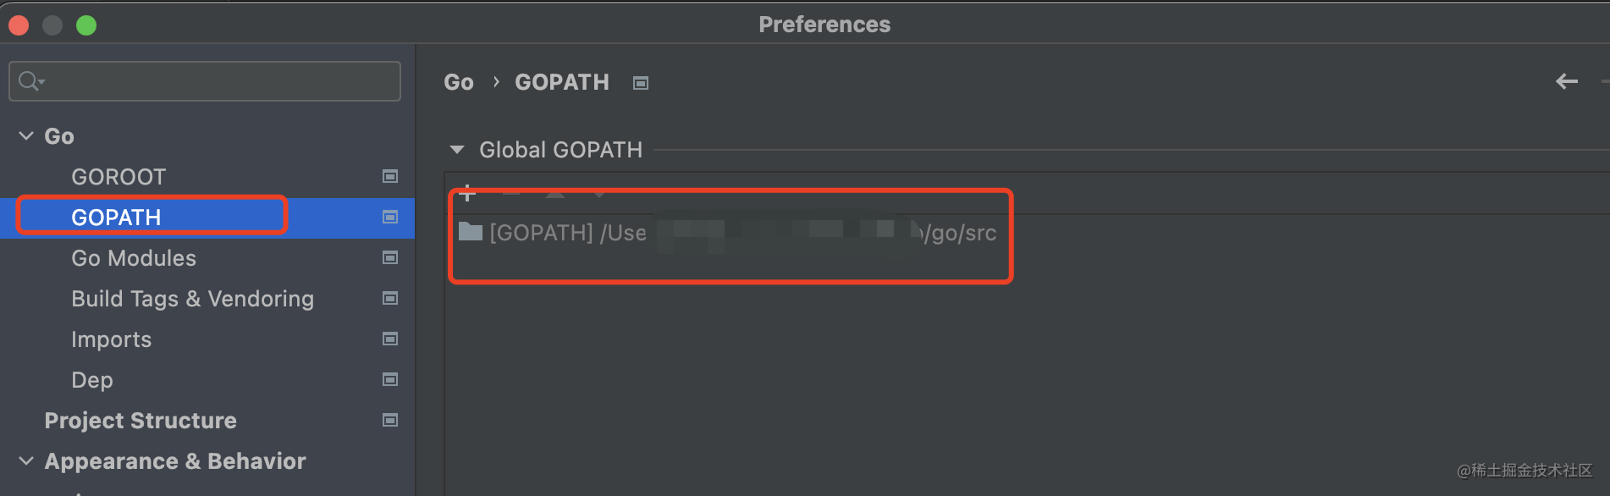The width and height of the screenshot is (1610, 496).
Task: Click the add GOPATH plus icon
Action: (x=467, y=194)
